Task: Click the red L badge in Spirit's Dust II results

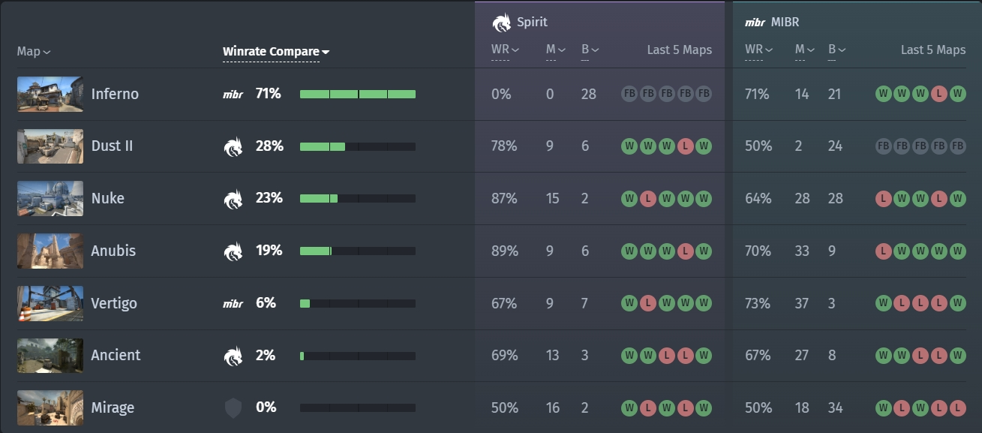Action: [685, 146]
